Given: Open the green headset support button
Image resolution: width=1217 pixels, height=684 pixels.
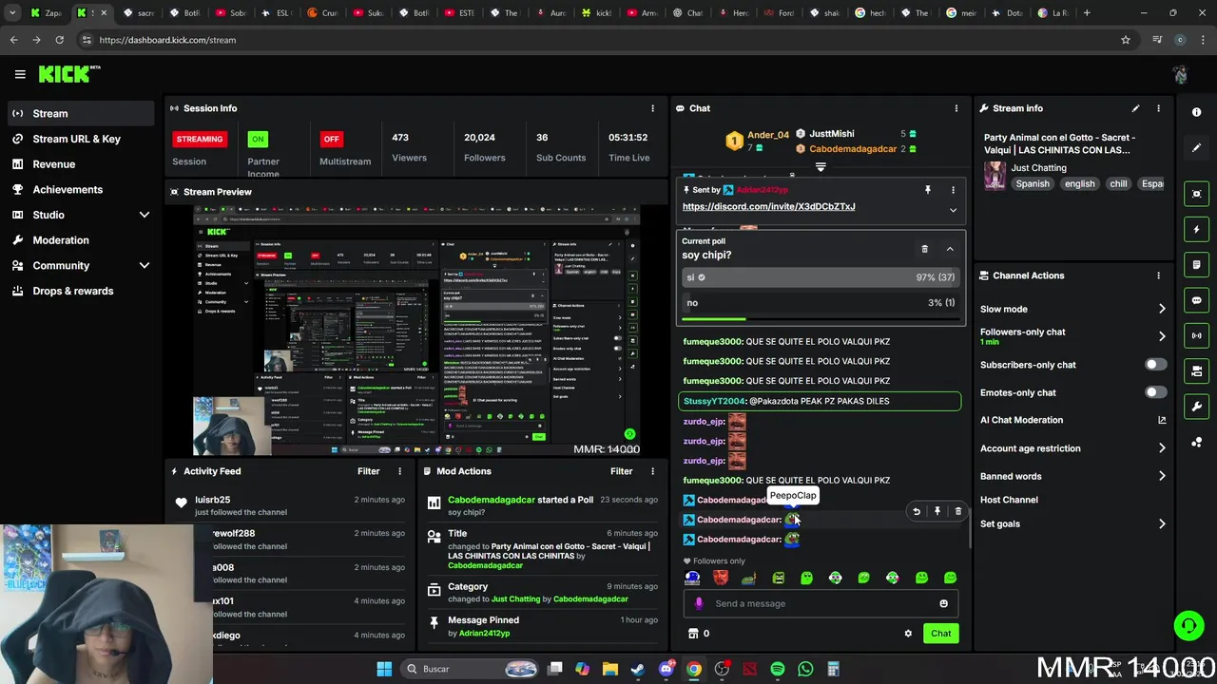Looking at the screenshot, I should (x=1188, y=625).
